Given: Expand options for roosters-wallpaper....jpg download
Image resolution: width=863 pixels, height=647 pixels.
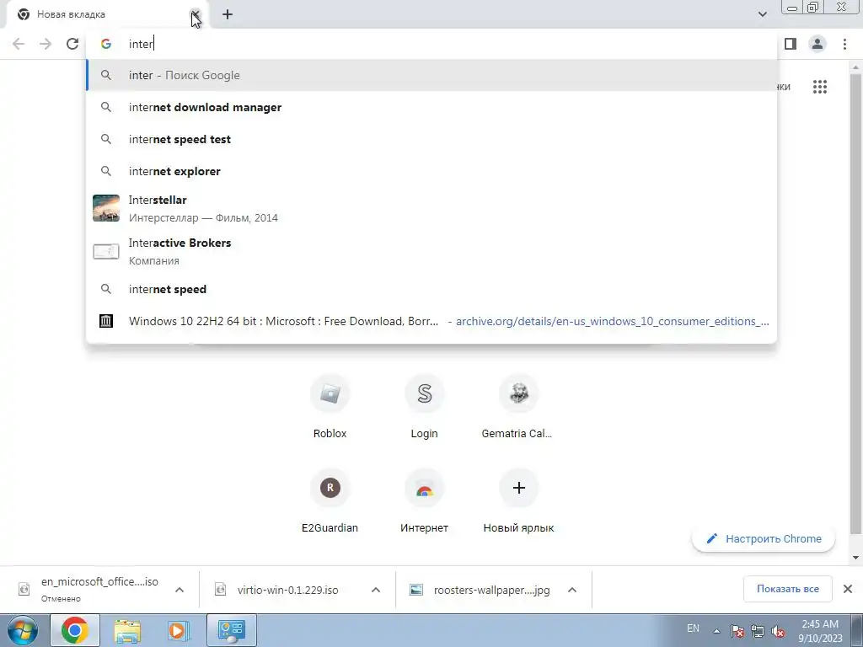Looking at the screenshot, I should [x=572, y=590].
